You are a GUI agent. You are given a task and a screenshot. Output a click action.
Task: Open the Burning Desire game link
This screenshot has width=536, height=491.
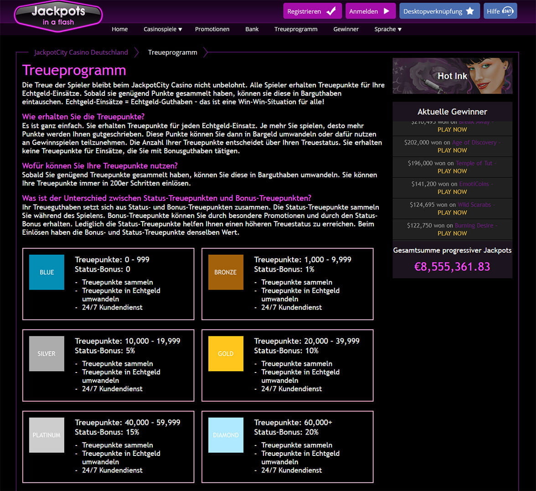pos(474,226)
